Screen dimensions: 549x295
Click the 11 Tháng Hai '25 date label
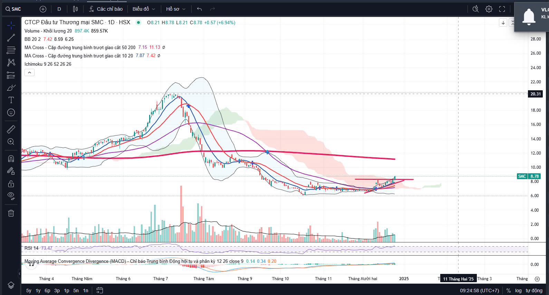pyautogui.click(x=458, y=279)
